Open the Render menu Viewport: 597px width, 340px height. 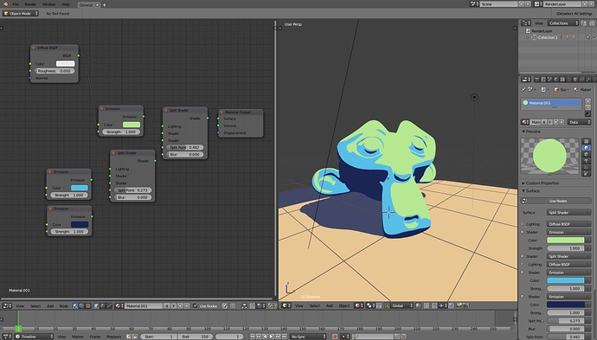(30, 4)
